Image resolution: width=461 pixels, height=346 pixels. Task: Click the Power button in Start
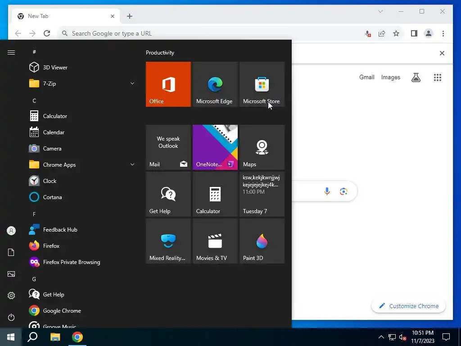pos(11,317)
